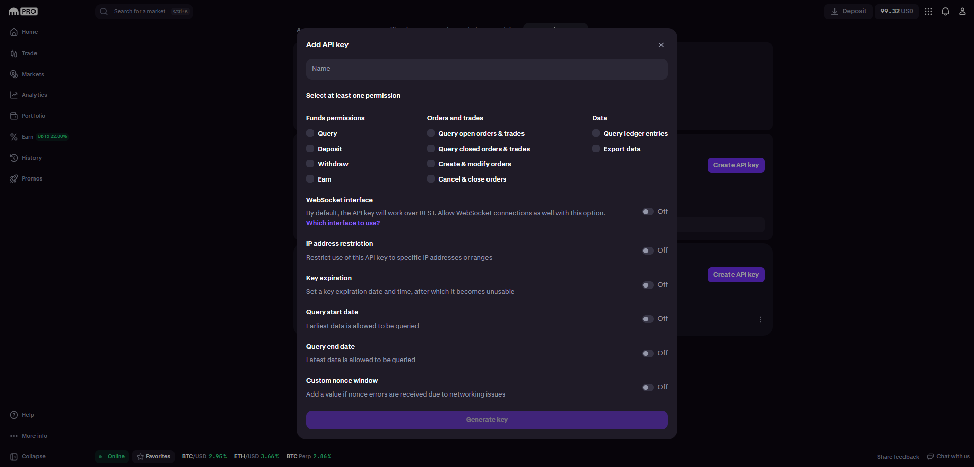974x467 pixels.
Task: Click the Favorites star icon
Action: tap(140, 456)
